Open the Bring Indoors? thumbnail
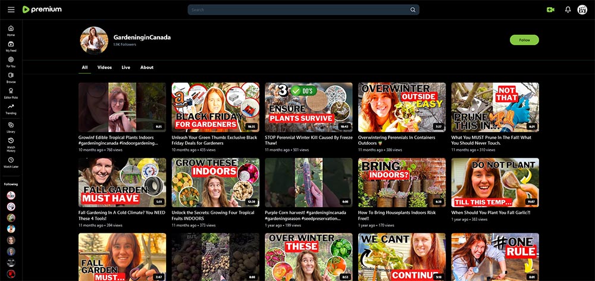The width and height of the screenshot is (595, 281). pos(402,182)
